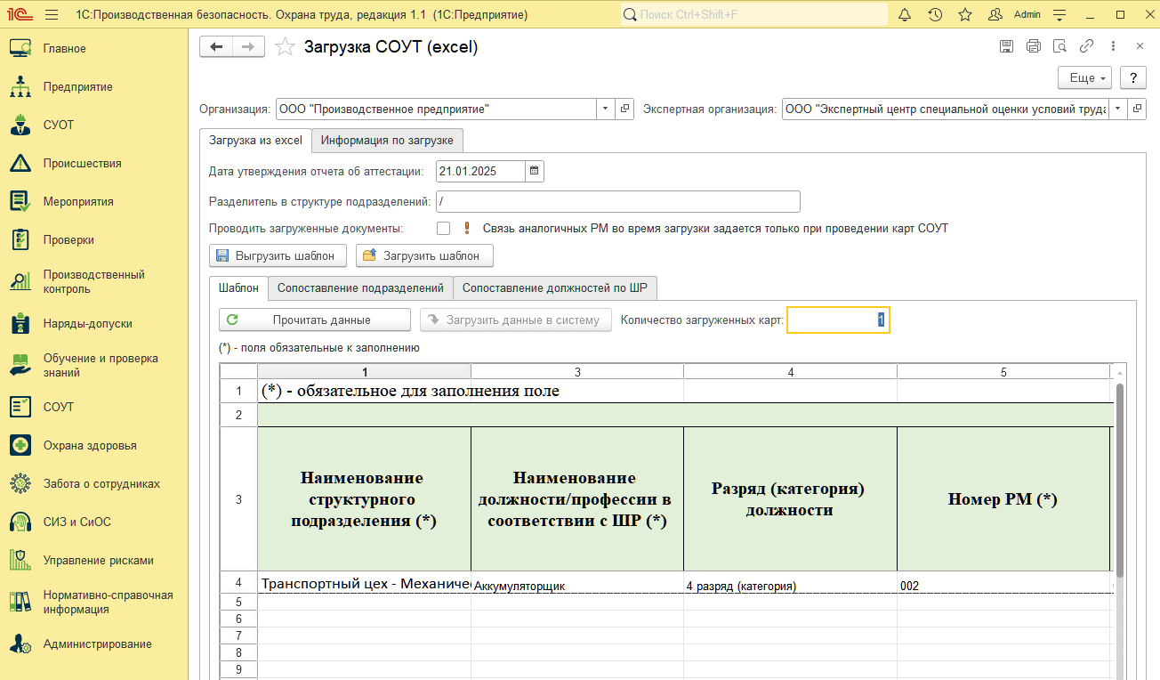
Task: Go forward with right arrow button
Action: tap(248, 47)
